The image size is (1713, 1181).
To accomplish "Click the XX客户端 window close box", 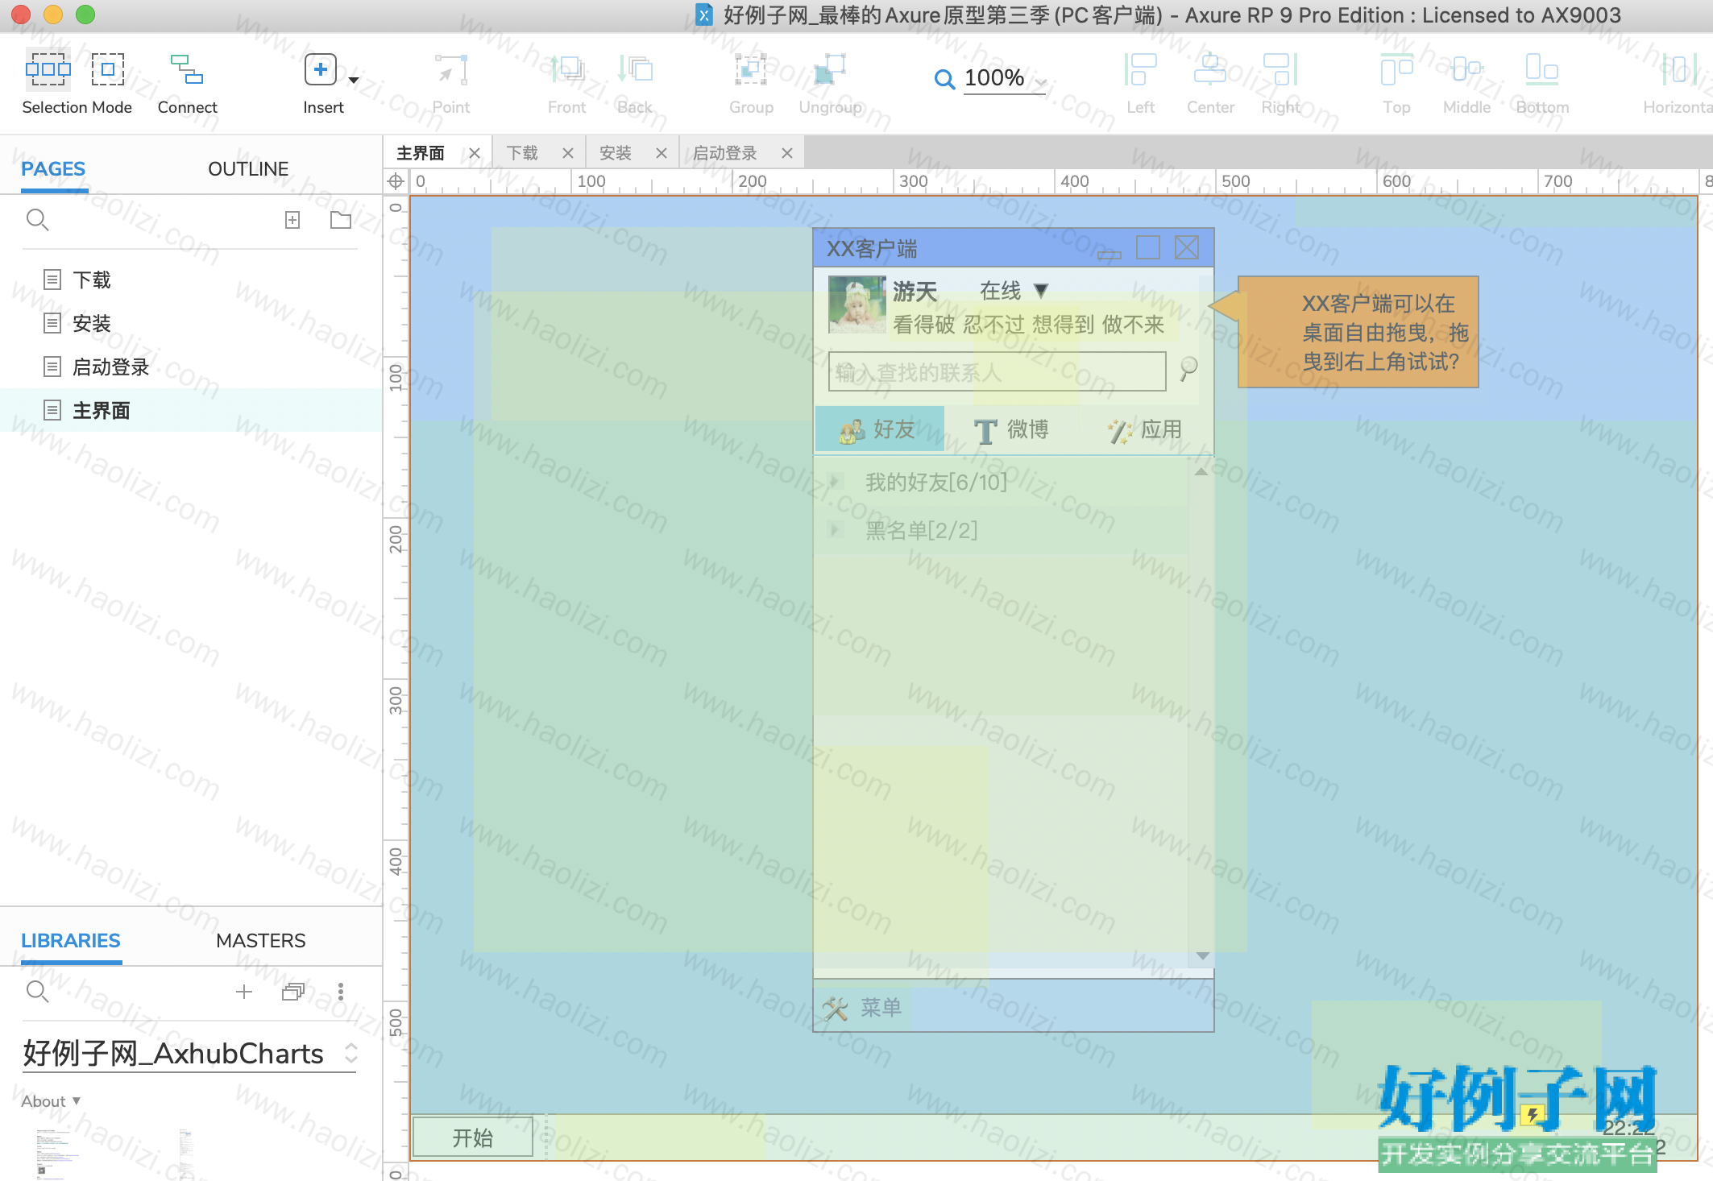I will click(1187, 247).
